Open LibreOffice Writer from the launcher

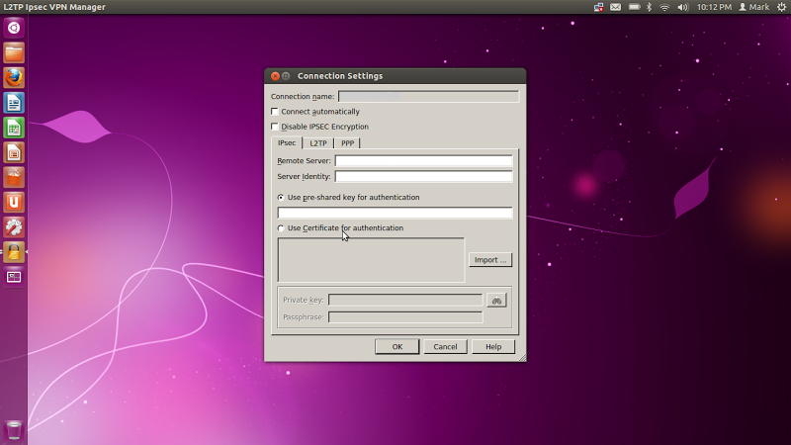coord(14,103)
